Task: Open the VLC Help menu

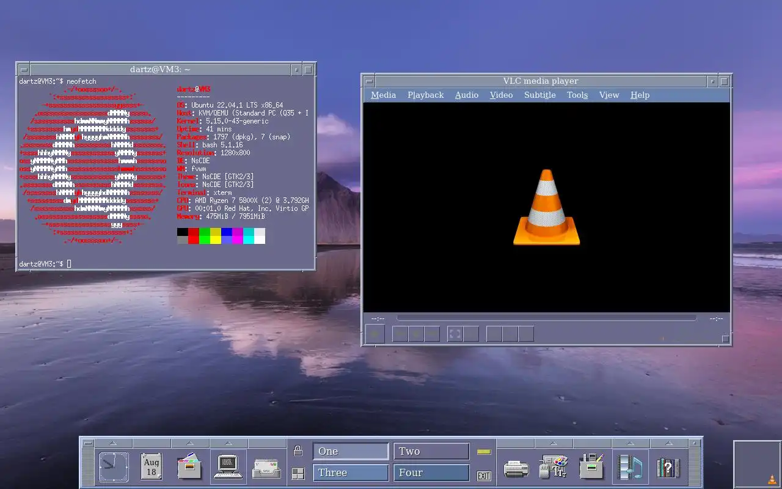Action: pyautogui.click(x=640, y=95)
